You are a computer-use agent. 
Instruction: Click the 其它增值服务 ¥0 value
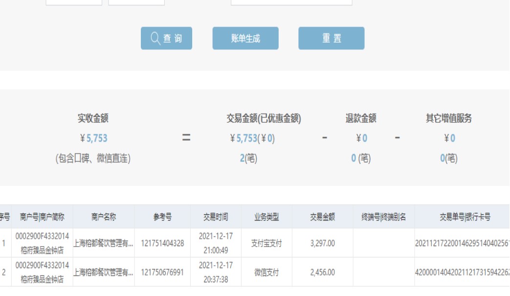[452, 138]
